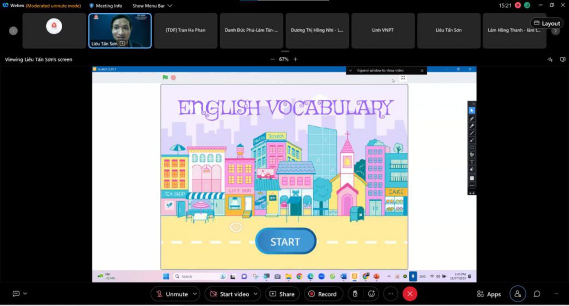This screenshot has width=569, height=306.
Task: Turn on camera with Start video
Action: [x=228, y=294]
